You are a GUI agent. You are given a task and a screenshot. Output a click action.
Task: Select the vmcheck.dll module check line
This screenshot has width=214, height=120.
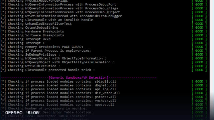pyautogui.click(x=58, y=101)
